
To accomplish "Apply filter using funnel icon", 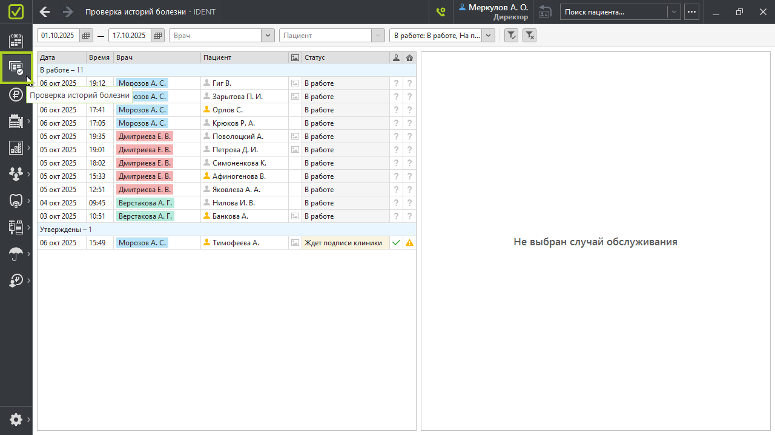I will pos(511,36).
